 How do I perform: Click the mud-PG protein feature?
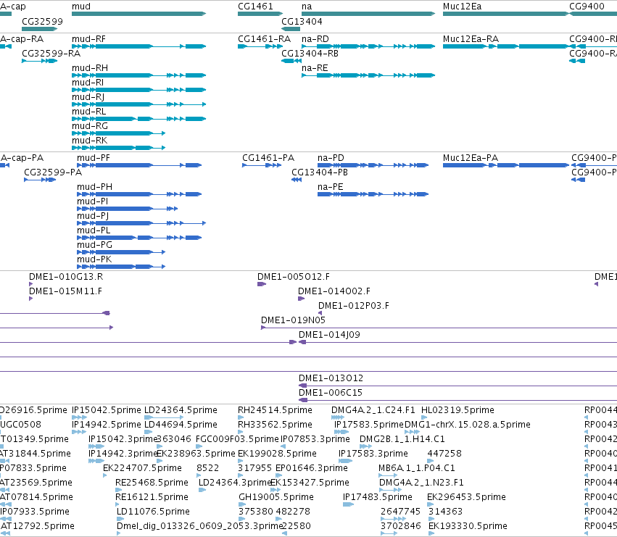pyautogui.click(x=121, y=252)
